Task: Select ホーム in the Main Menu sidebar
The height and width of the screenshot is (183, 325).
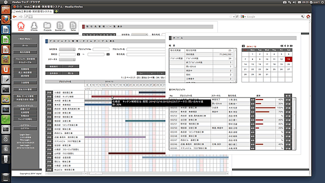Action: pos(25,45)
